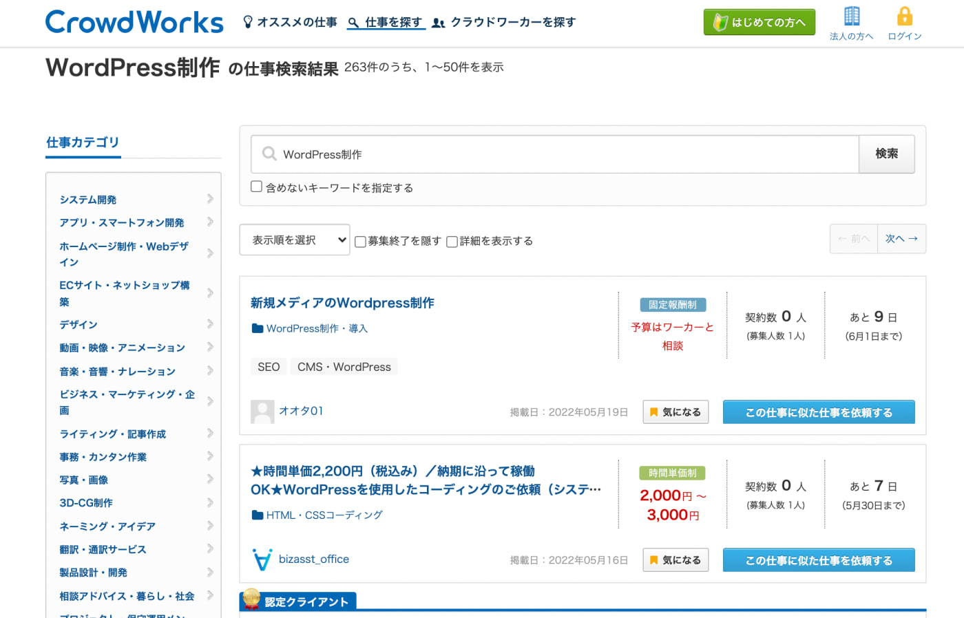Expand 写真・画像 category arrow

tap(210, 479)
